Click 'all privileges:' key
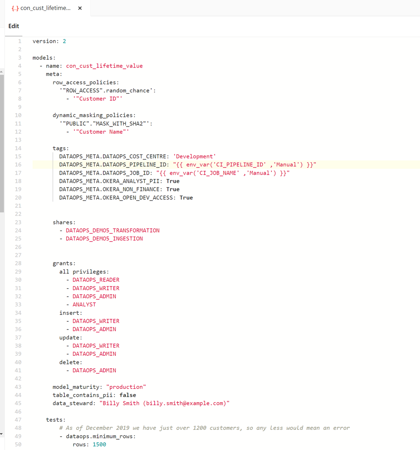 coord(84,272)
